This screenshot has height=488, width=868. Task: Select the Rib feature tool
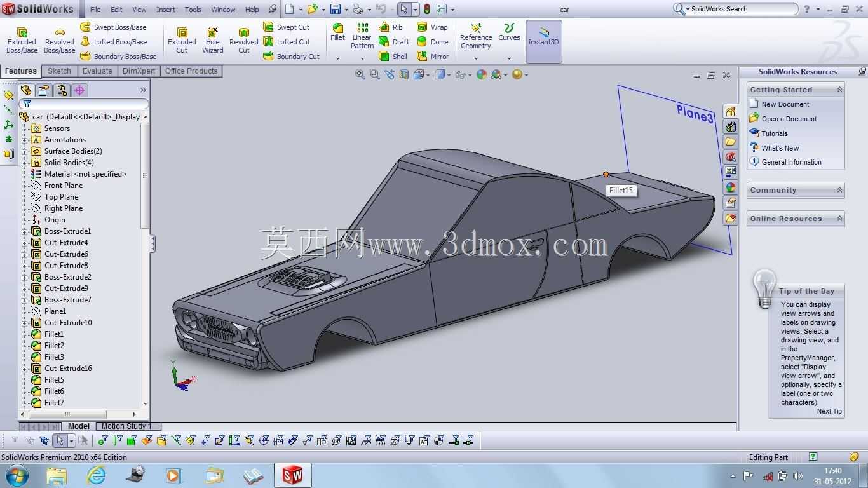[x=390, y=27]
